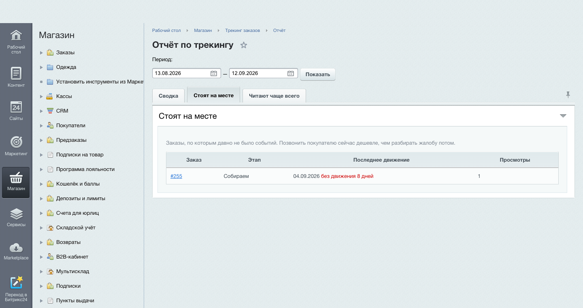Open order #255 link
Viewport: 583px width, 308px height.
coord(176,176)
